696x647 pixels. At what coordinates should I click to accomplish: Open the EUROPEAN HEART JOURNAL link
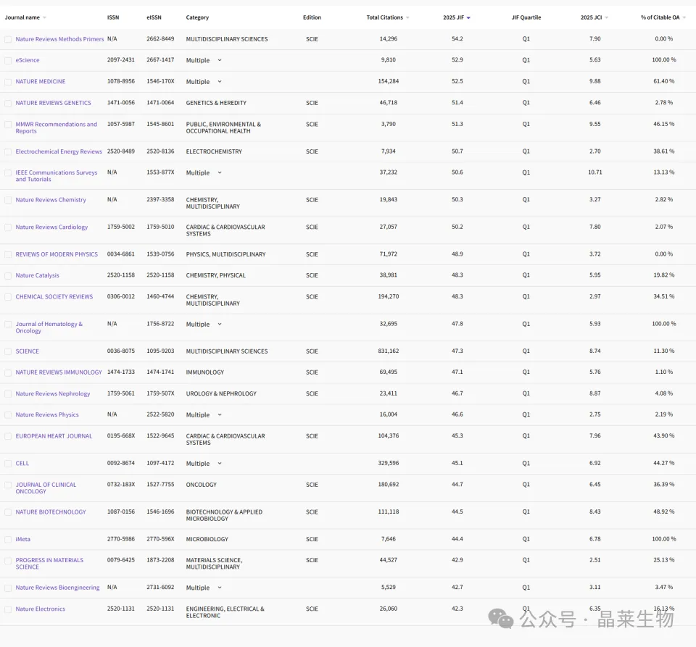[54, 436]
